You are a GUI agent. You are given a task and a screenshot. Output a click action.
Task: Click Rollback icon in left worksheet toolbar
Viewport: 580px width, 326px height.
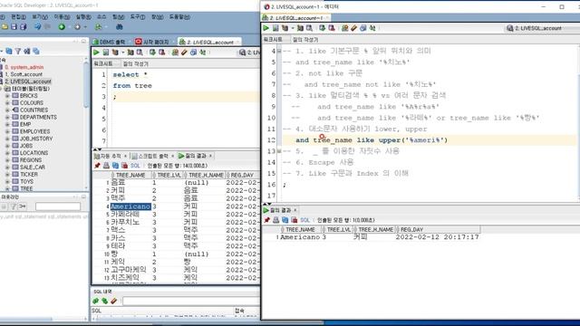tap(161, 53)
